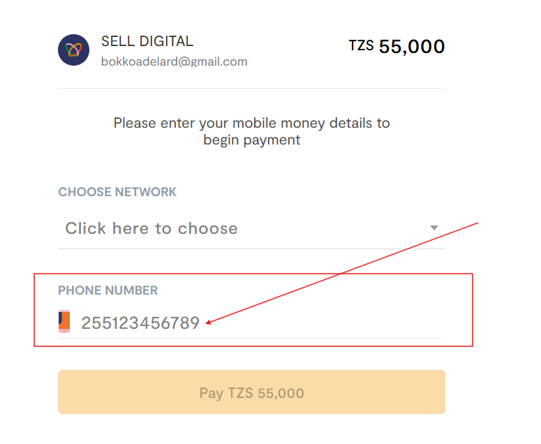Click the Sell Digital merchant logo
Screen dimensions: 541x444
coord(73,50)
